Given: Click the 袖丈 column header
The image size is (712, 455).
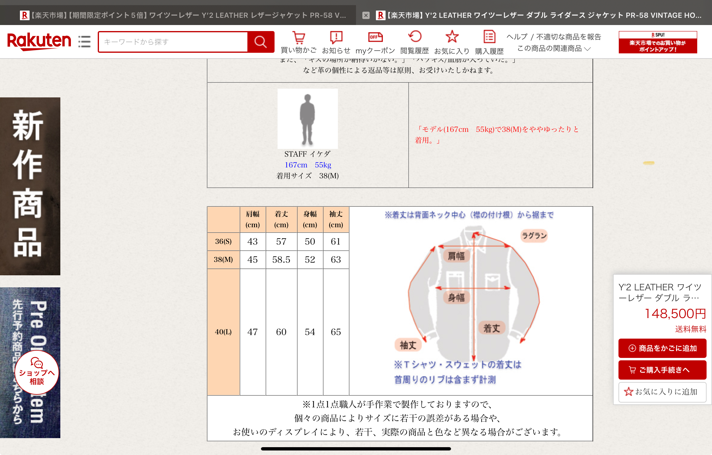Looking at the screenshot, I should 336,220.
